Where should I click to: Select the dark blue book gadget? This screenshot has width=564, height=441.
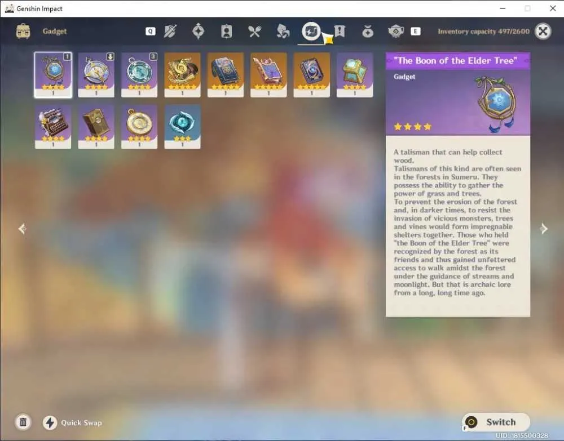click(x=226, y=75)
